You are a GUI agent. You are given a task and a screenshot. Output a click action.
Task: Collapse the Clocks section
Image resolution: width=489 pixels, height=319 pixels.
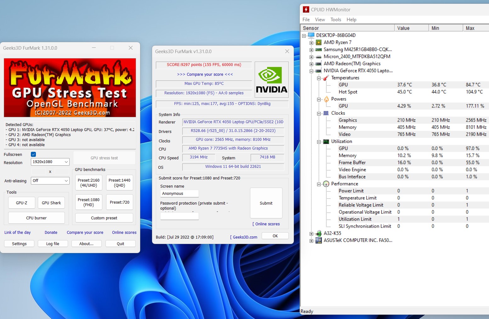coord(319,113)
